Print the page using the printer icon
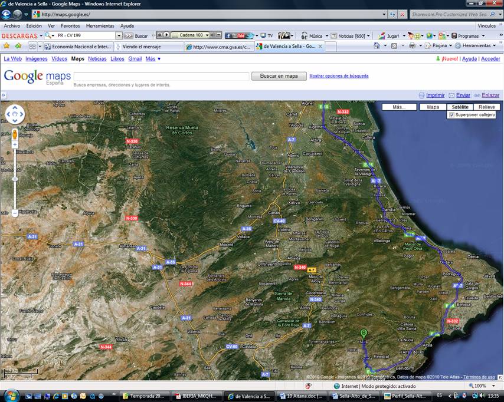 coord(412,46)
